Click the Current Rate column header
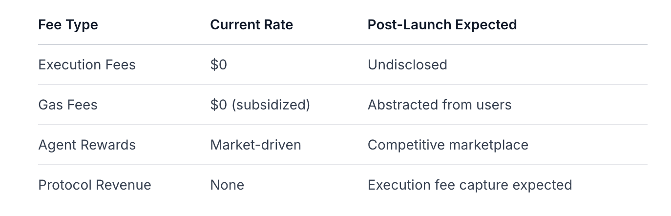The width and height of the screenshot is (671, 216). 252,24
